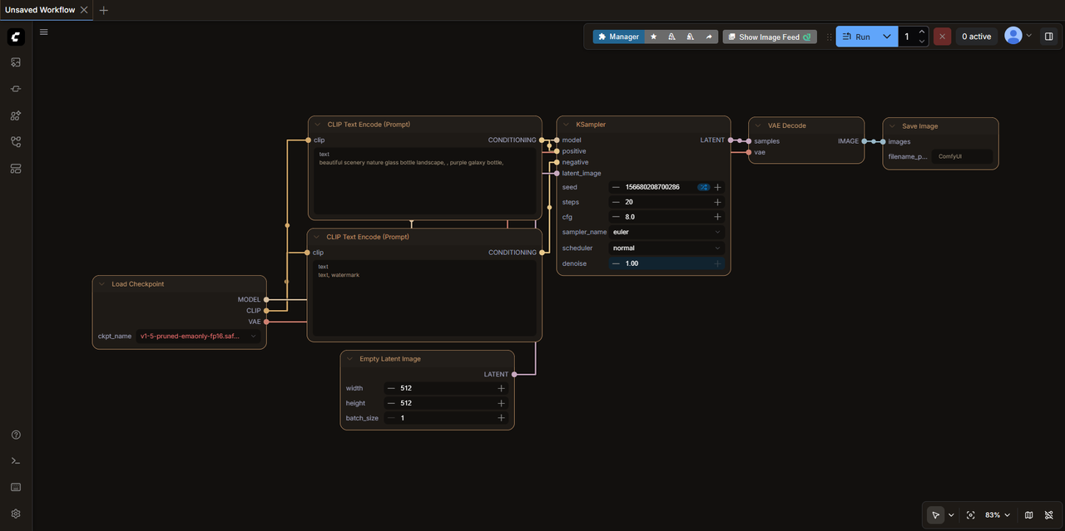Decrement the steps value
Image resolution: width=1065 pixels, height=531 pixels.
pyautogui.click(x=616, y=202)
